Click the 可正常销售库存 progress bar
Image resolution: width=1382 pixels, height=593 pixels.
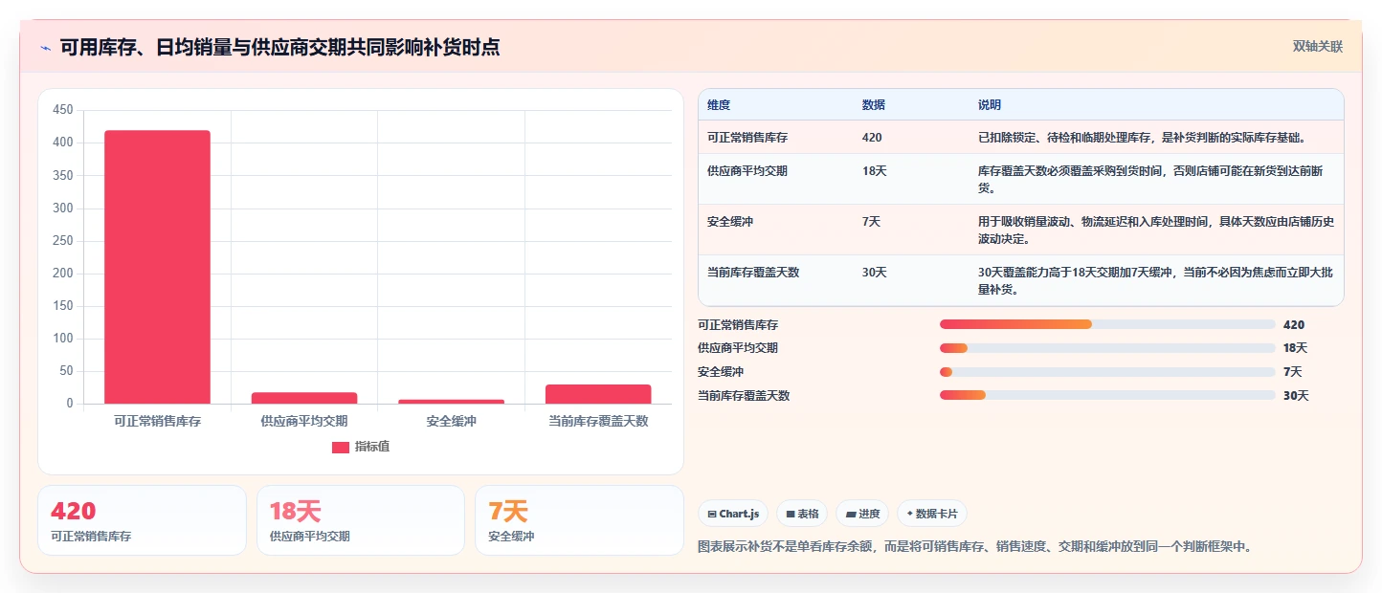coord(1107,324)
